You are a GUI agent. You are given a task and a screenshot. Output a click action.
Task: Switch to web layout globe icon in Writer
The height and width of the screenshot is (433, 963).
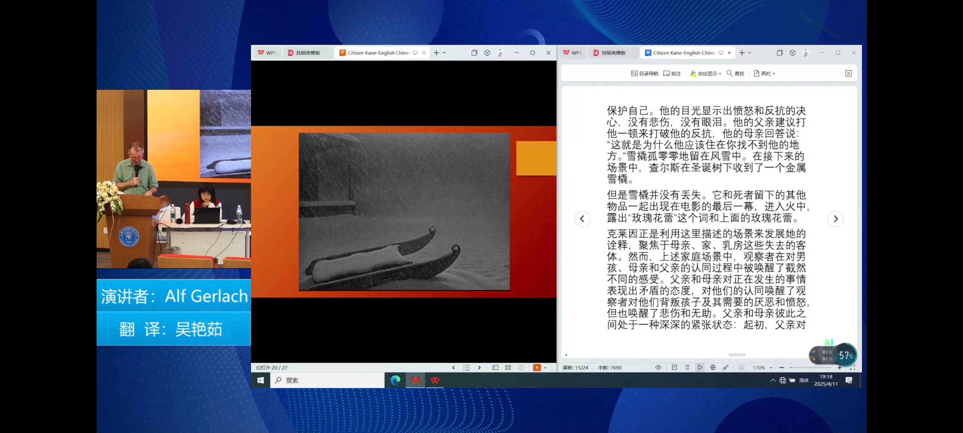[713, 368]
